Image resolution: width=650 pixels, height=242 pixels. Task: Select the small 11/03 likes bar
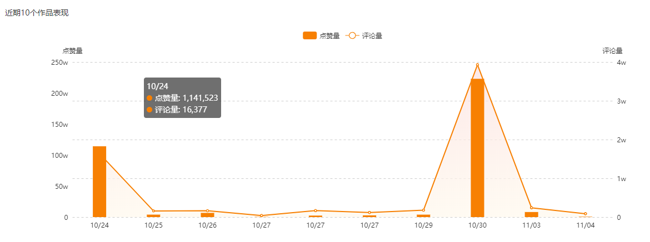click(x=532, y=215)
